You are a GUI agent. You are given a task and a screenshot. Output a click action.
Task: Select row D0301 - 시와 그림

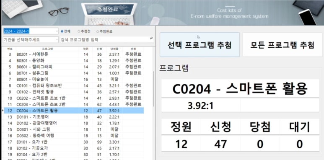click(74, 129)
